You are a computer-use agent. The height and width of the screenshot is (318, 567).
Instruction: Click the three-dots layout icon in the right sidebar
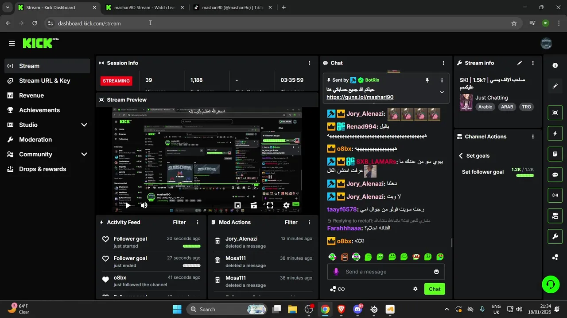555,257
